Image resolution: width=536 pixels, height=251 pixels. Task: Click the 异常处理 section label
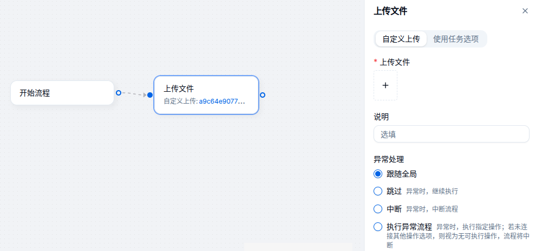pyautogui.click(x=389, y=159)
